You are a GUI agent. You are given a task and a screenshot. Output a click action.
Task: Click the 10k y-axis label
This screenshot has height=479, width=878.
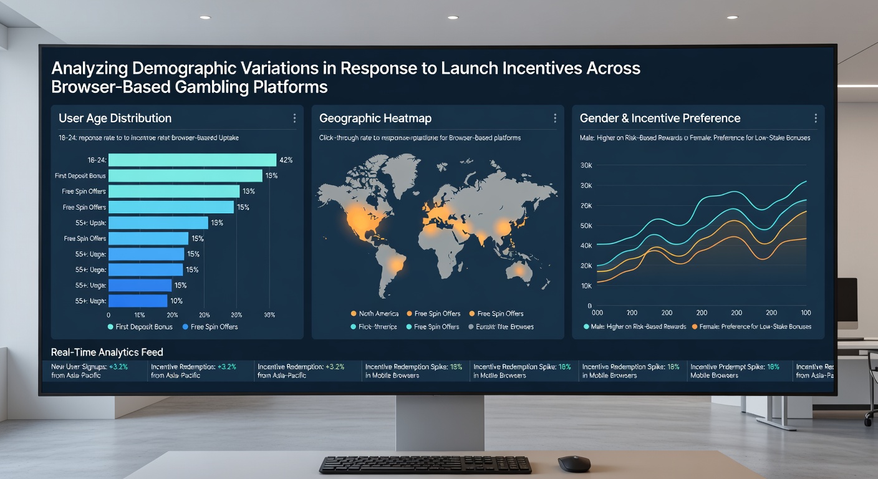pos(586,286)
